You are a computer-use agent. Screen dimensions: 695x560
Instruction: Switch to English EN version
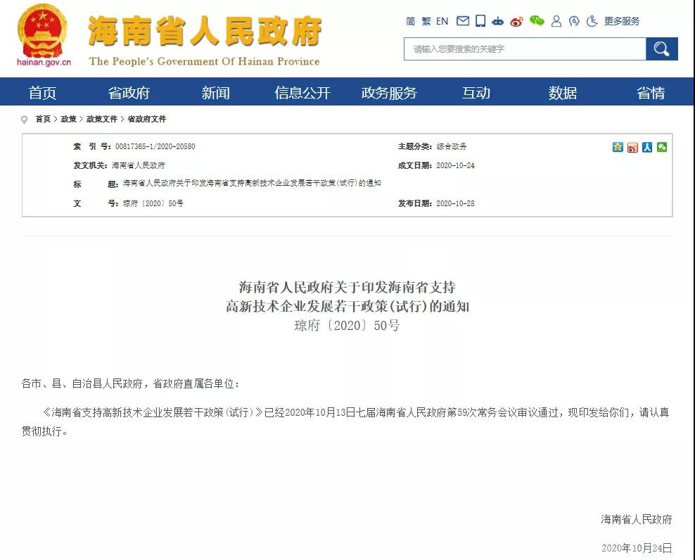pyautogui.click(x=442, y=21)
